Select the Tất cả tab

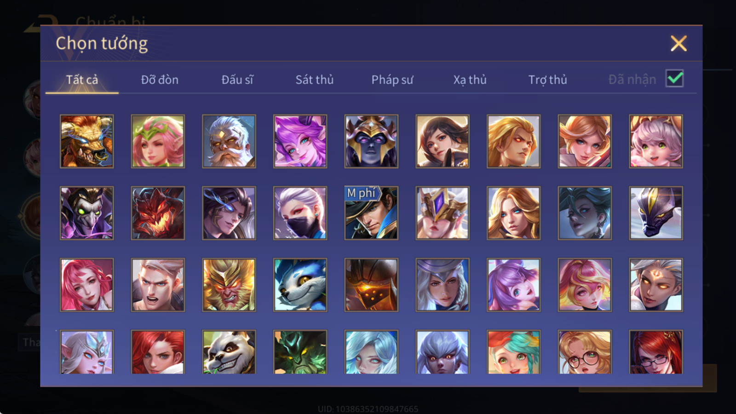click(82, 80)
